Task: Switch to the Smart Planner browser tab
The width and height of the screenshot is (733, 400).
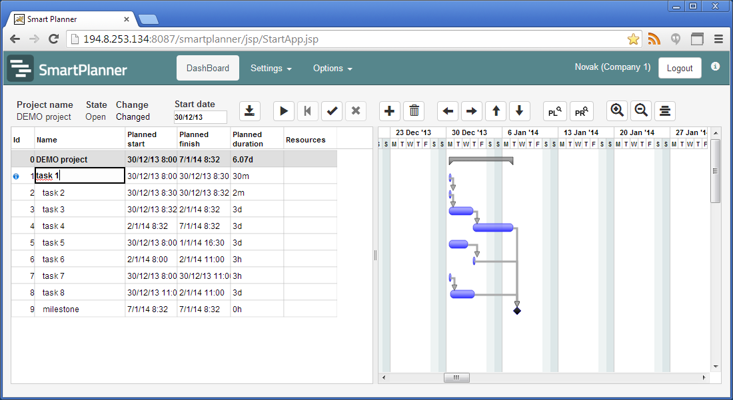Action: 73,19
